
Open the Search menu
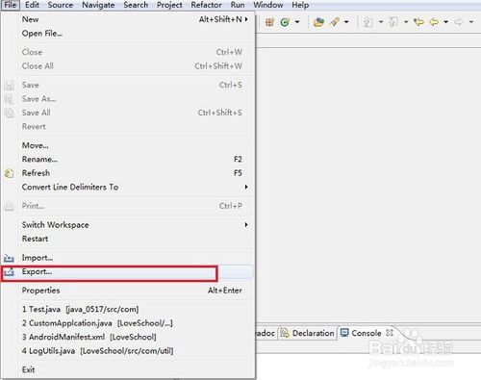[x=136, y=5]
